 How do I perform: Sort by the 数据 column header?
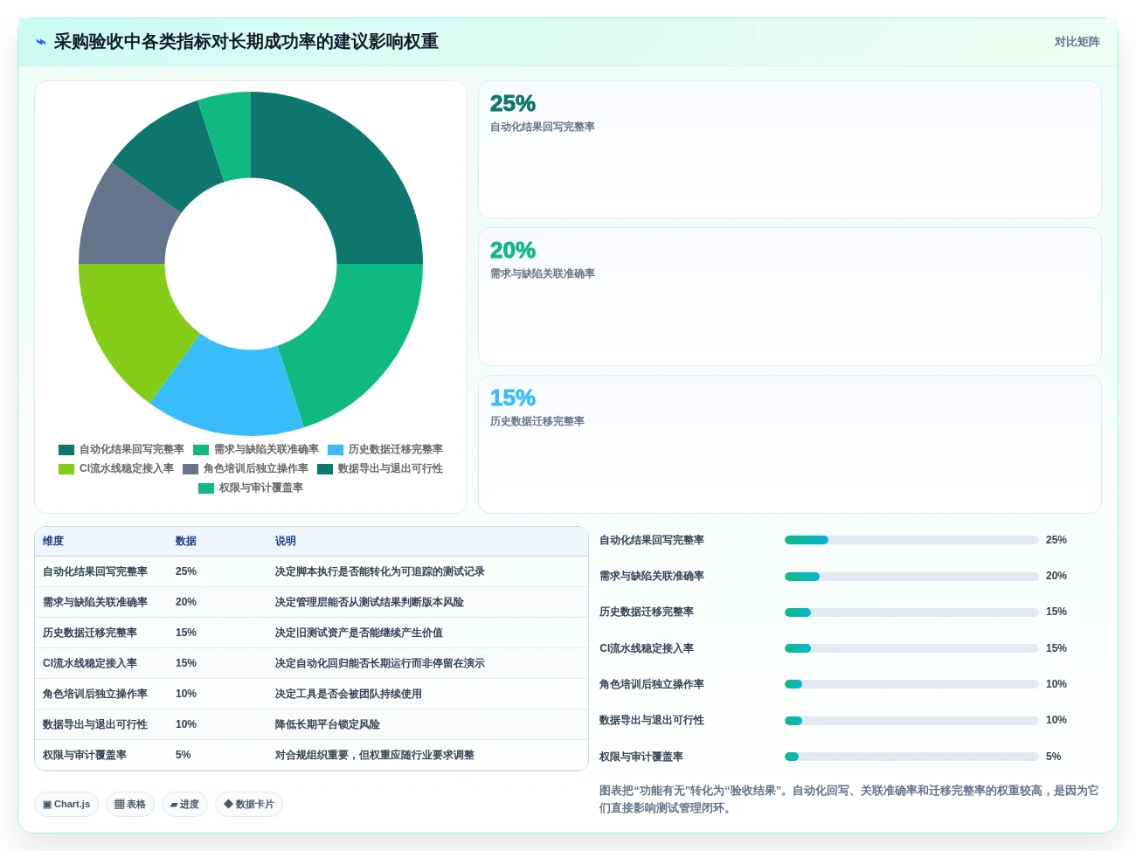186,542
